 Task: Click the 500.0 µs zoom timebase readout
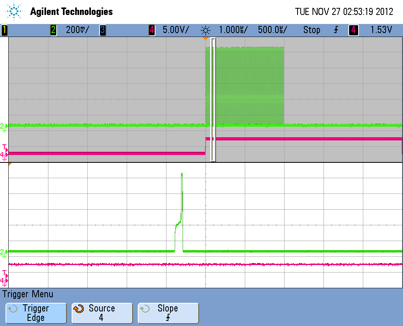point(272,30)
